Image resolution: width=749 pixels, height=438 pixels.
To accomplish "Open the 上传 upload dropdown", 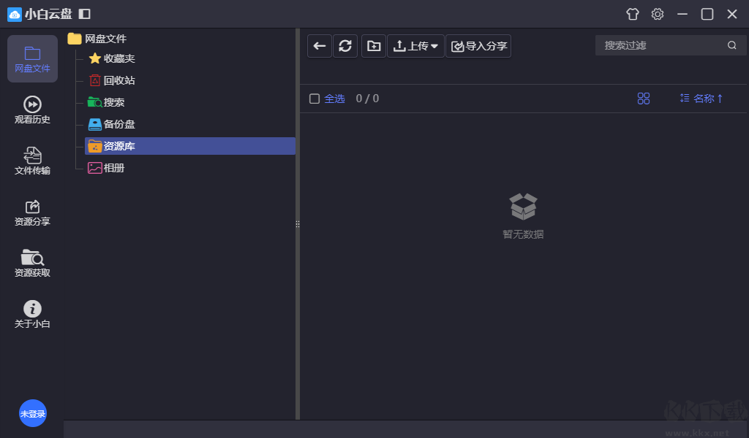I will click(416, 46).
